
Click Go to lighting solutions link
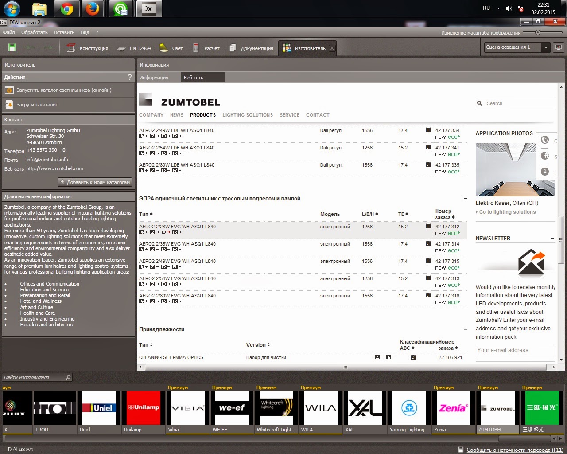(x=508, y=212)
